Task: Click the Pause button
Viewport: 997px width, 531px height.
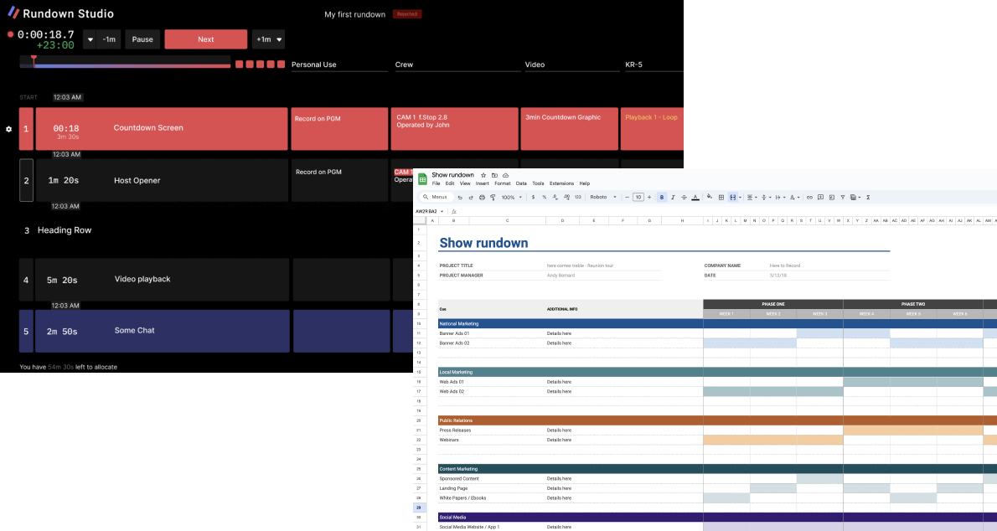Action: (142, 39)
